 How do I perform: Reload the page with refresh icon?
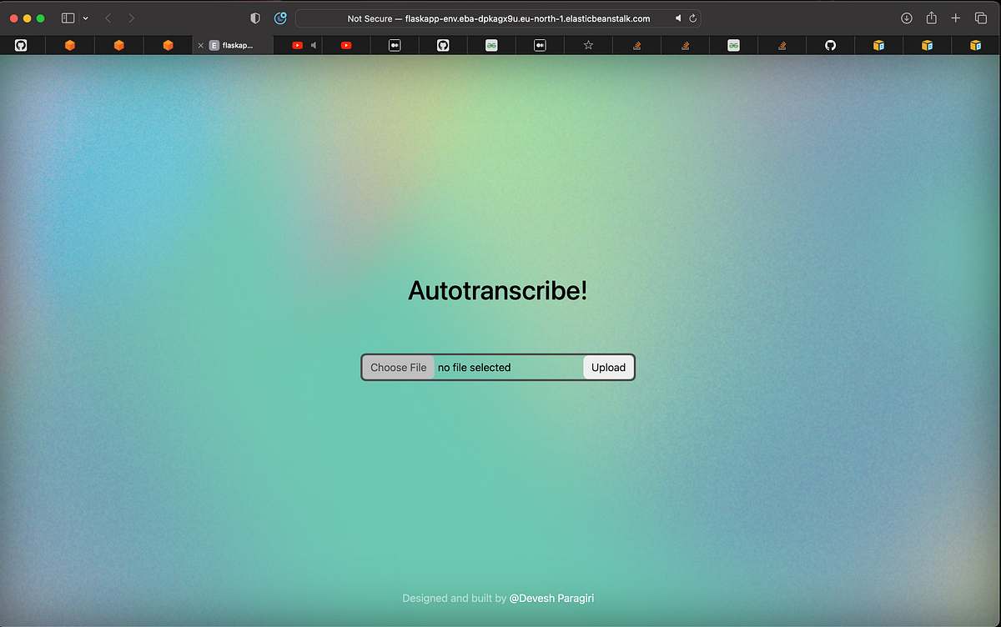point(692,18)
